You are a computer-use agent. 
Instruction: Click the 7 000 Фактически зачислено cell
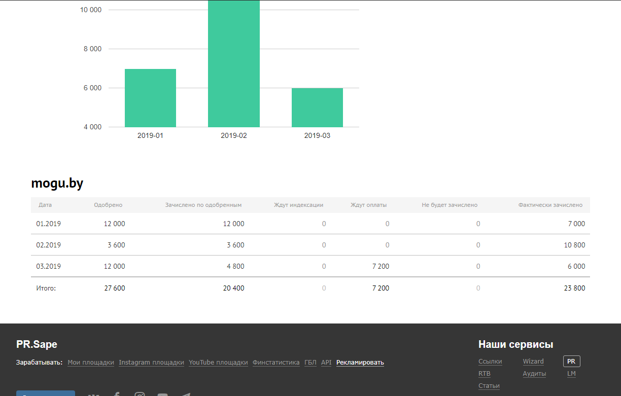[576, 224]
